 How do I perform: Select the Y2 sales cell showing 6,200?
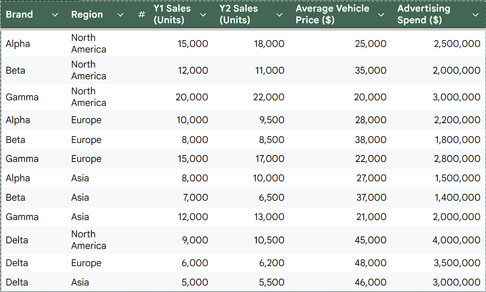pyautogui.click(x=271, y=263)
